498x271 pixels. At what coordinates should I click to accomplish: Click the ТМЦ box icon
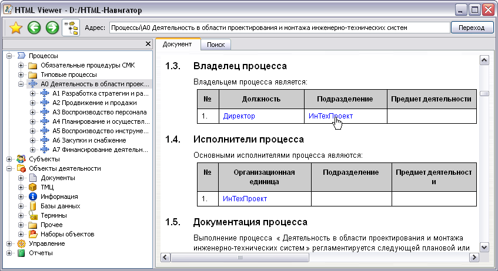point(33,187)
